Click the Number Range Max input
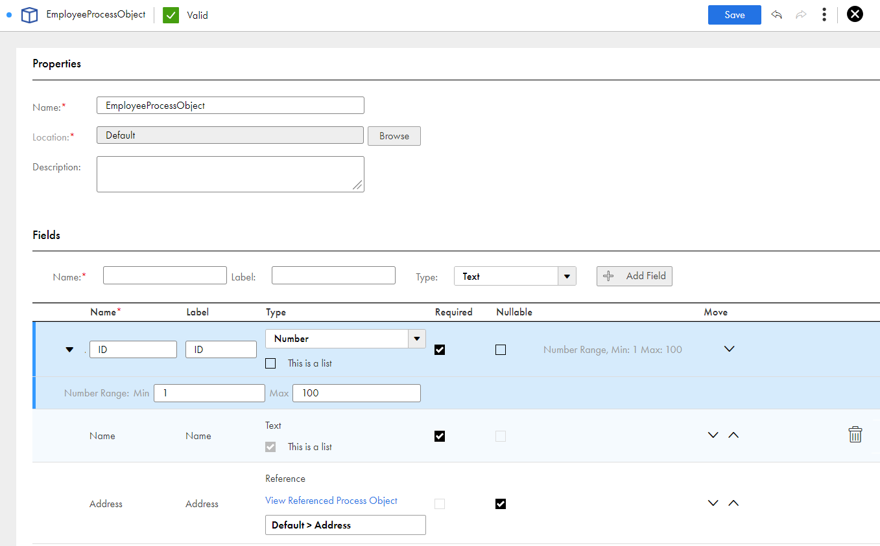Image resolution: width=880 pixels, height=546 pixels. click(357, 393)
